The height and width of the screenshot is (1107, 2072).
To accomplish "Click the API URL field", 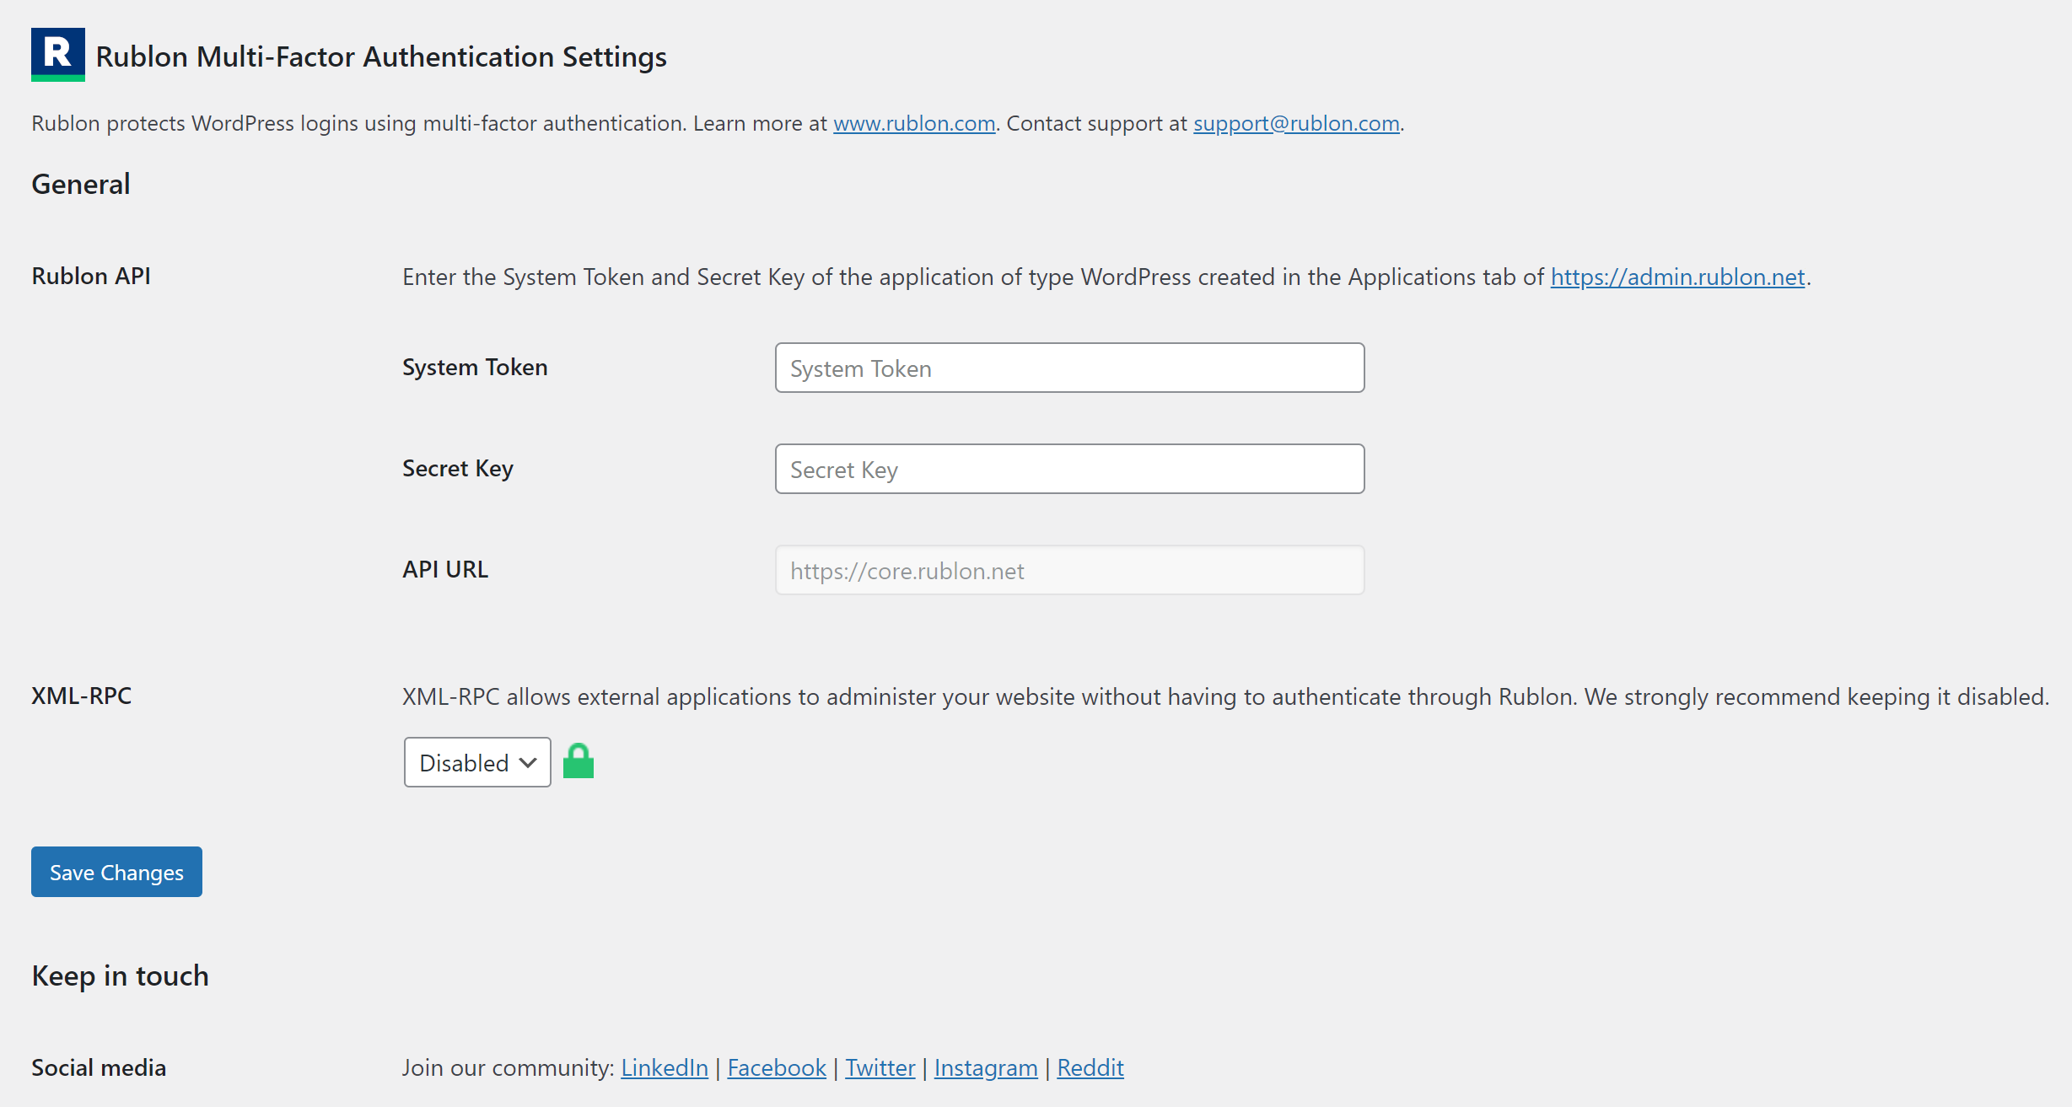I will click(1069, 570).
